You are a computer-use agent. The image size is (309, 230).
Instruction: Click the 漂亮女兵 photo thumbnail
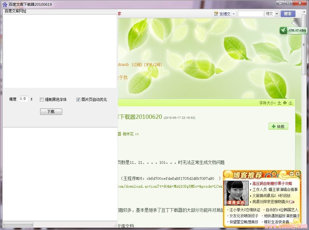click(x=236, y=193)
